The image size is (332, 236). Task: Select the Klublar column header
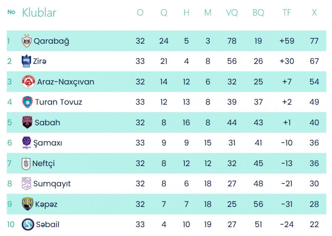click(39, 12)
